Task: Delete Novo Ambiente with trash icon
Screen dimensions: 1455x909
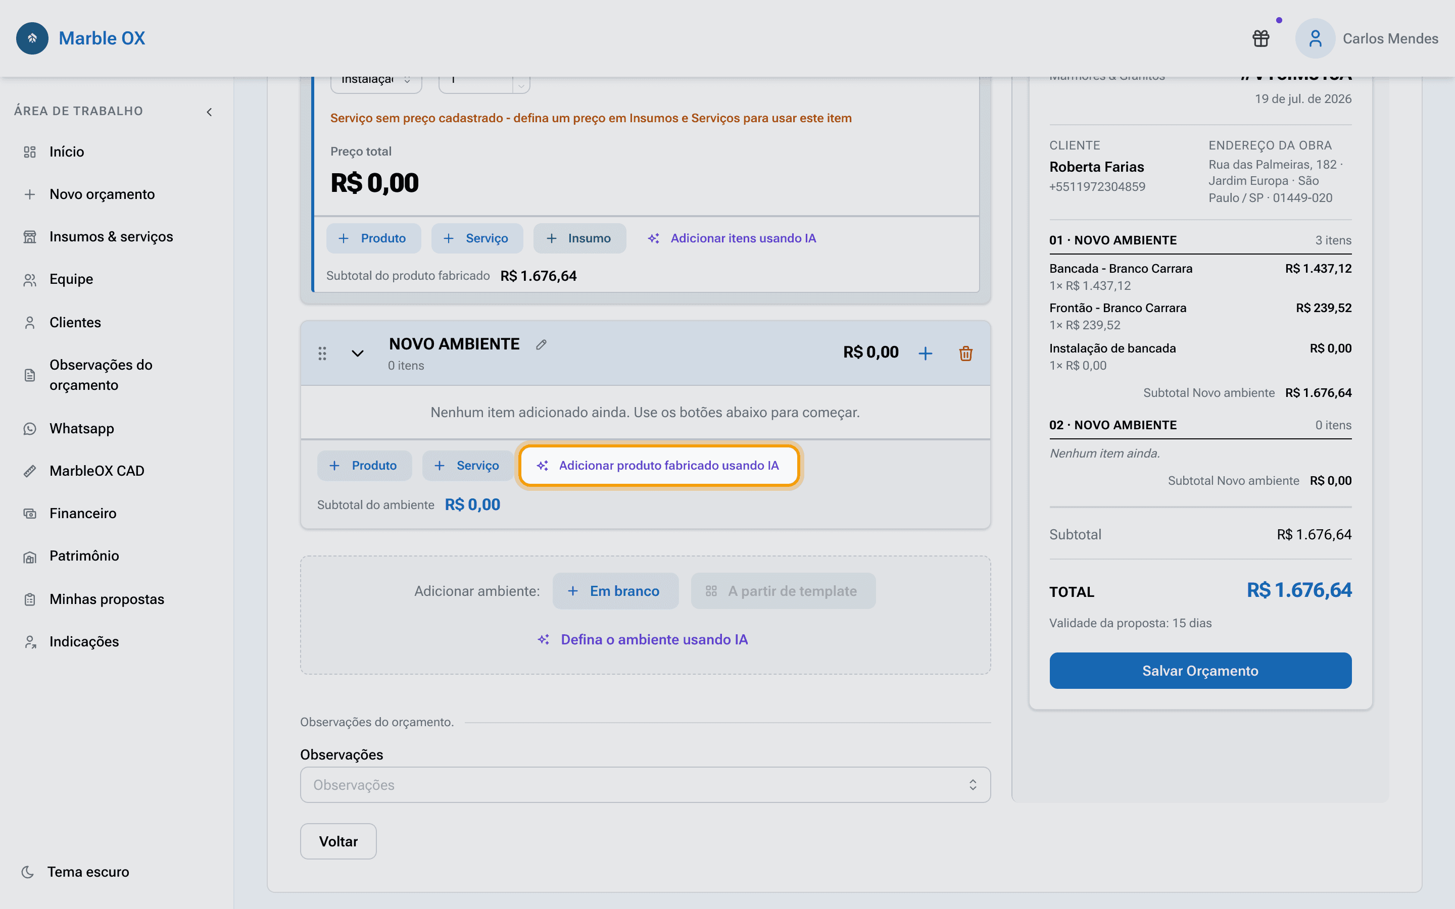Action: (965, 353)
